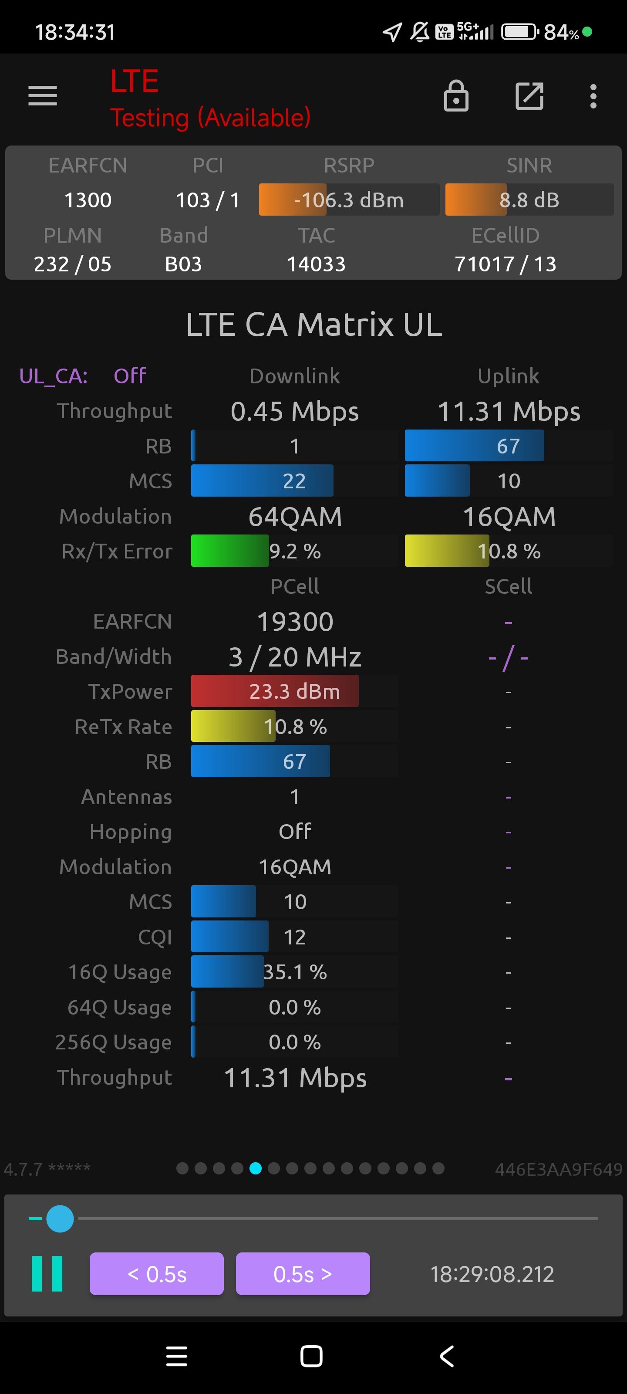This screenshot has width=627, height=1394.
Task: Pause playback with green pause button
Action: click(x=47, y=1273)
